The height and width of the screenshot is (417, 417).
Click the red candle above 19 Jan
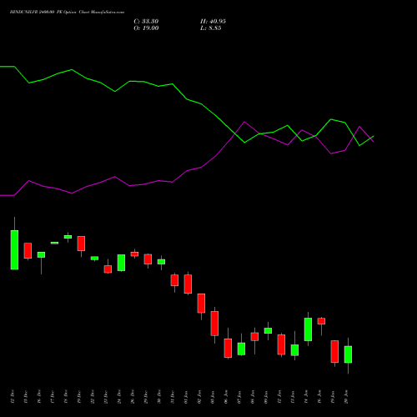(x=334, y=351)
